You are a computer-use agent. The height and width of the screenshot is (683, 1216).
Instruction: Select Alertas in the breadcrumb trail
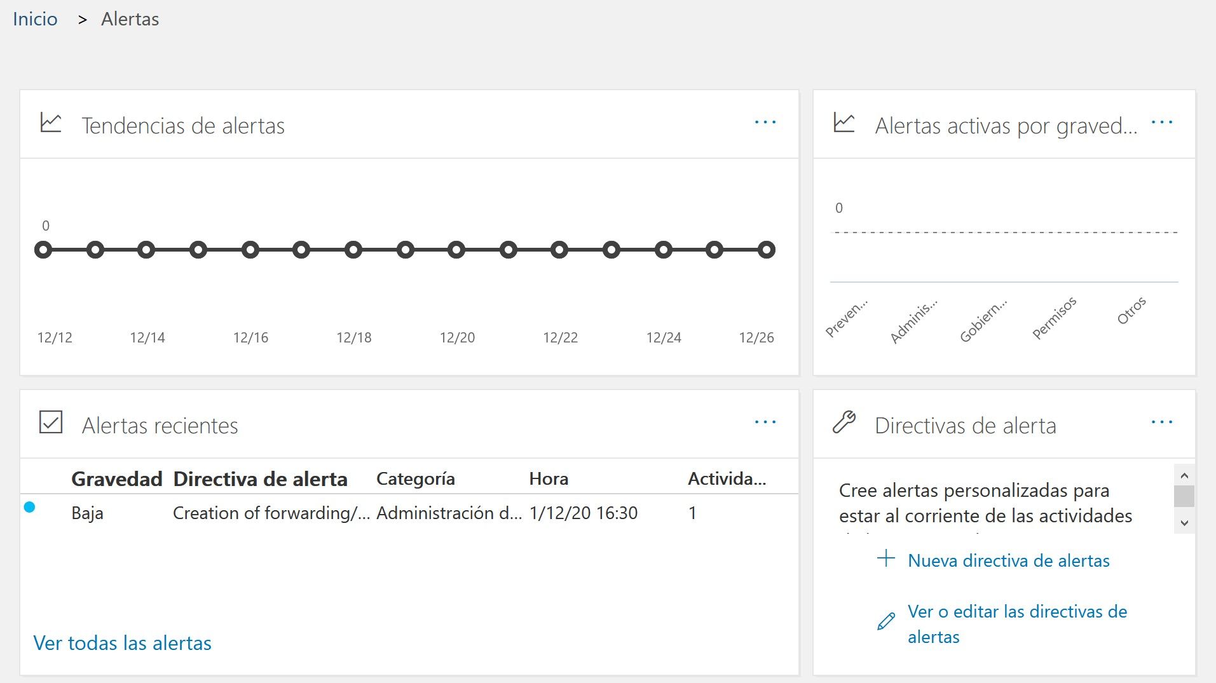(130, 18)
